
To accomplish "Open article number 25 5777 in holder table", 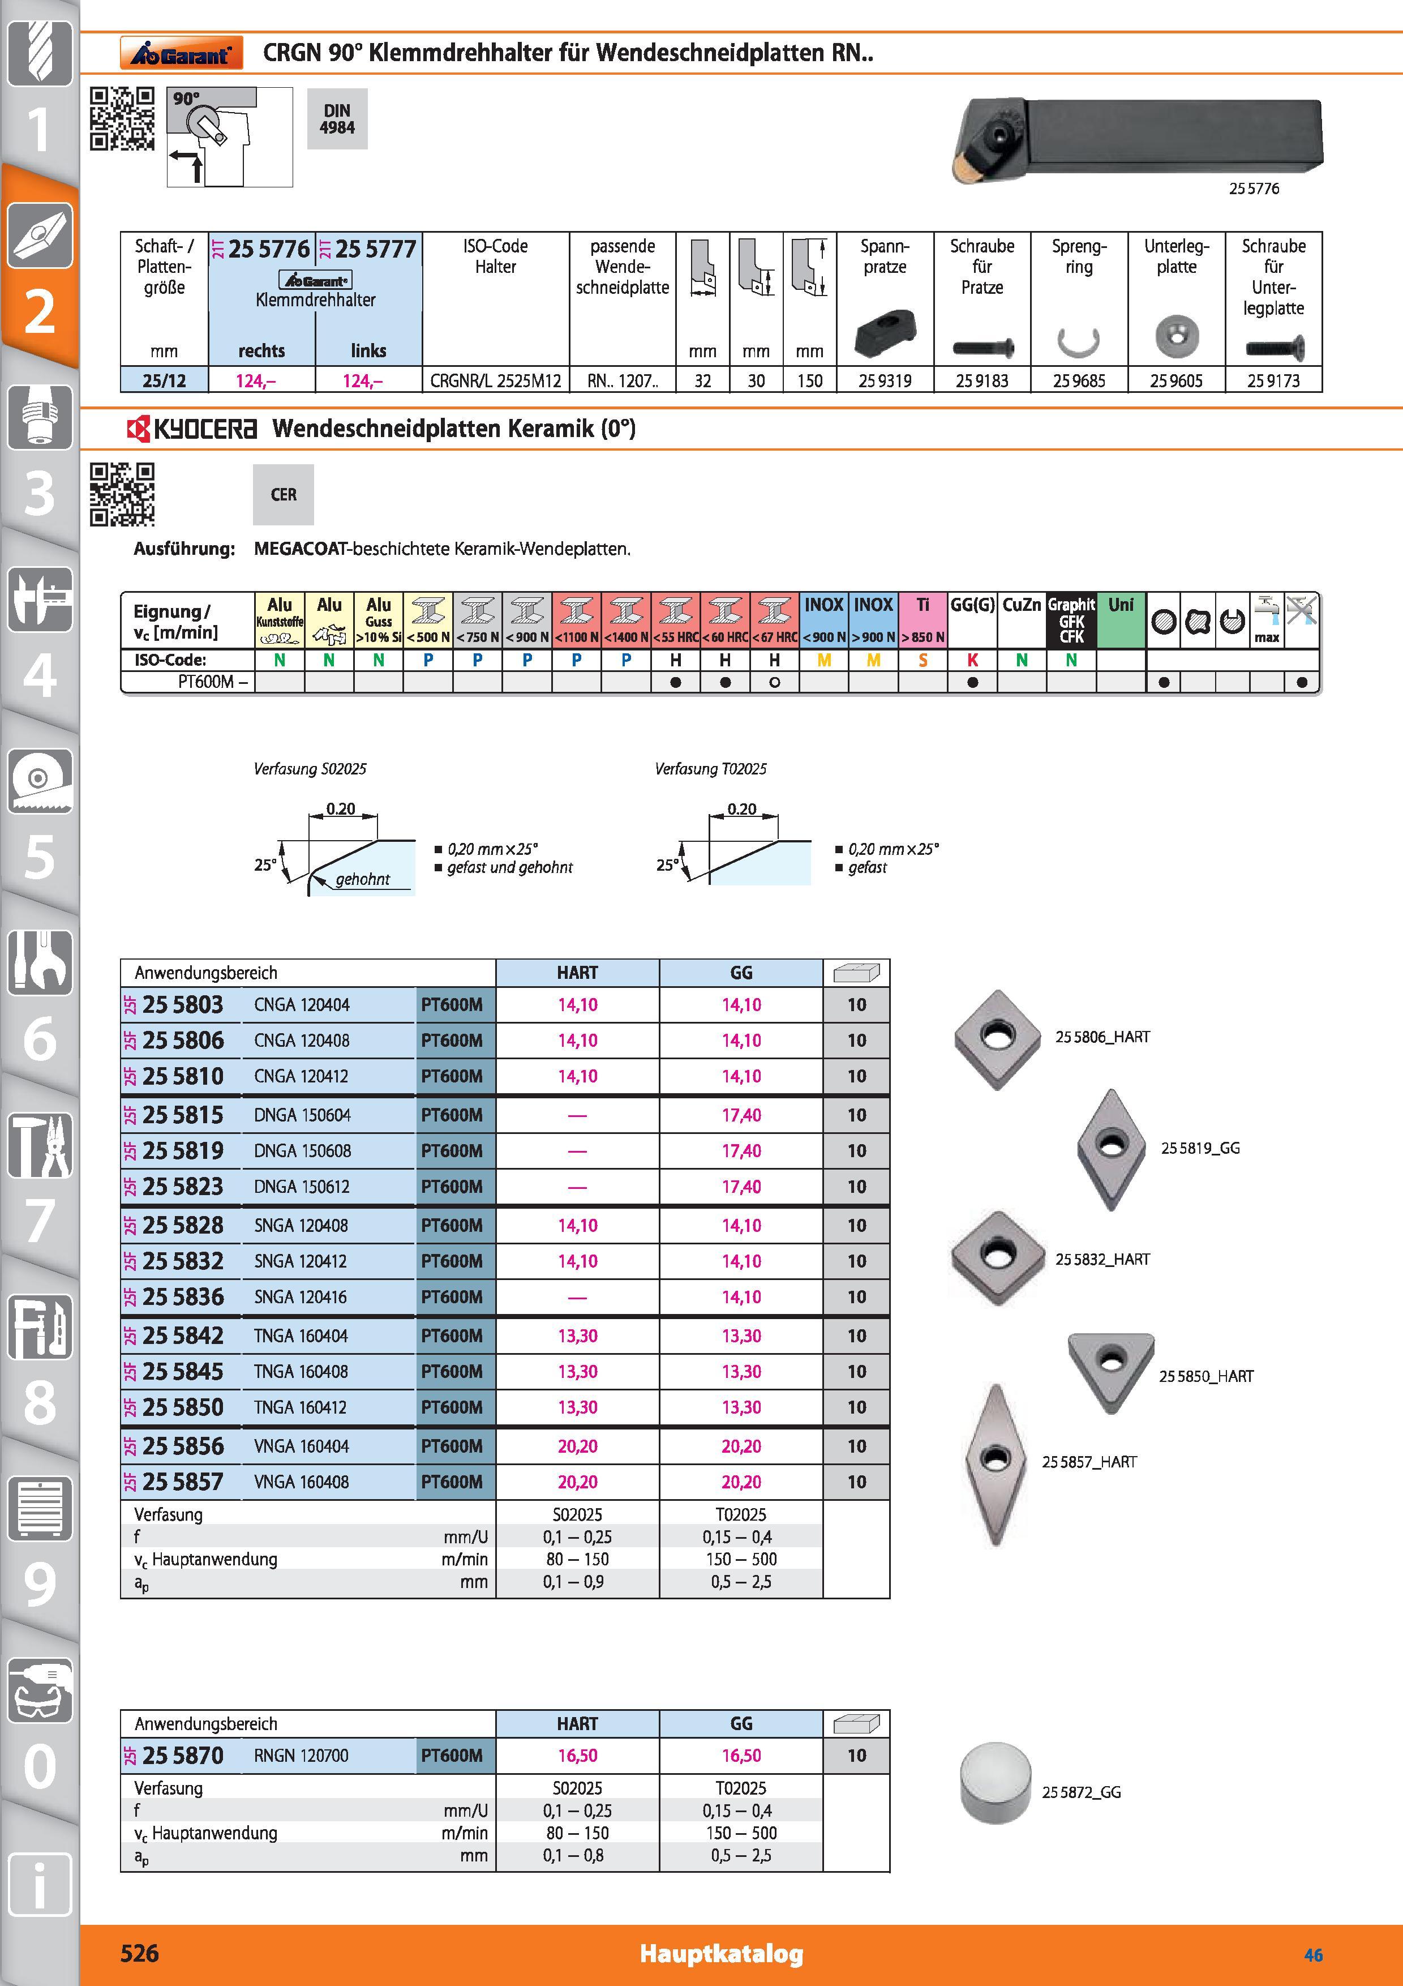I will tap(375, 250).
